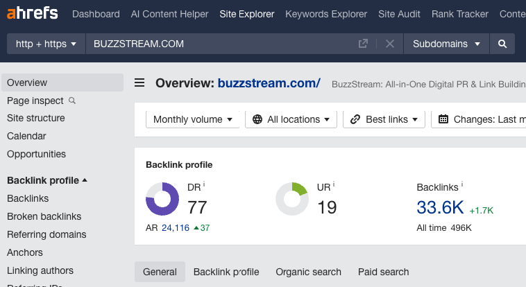Open the Subdomains mode dropdown
The height and width of the screenshot is (287, 526).
click(446, 44)
